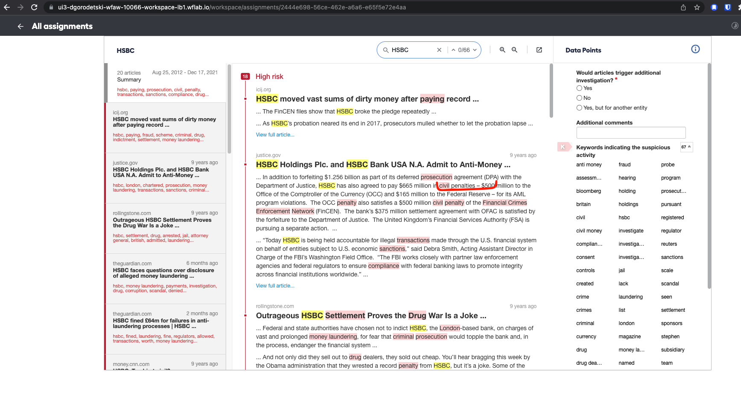Click the Additional comments text box
Viewport: 741px width, 395px height.
coord(631,133)
